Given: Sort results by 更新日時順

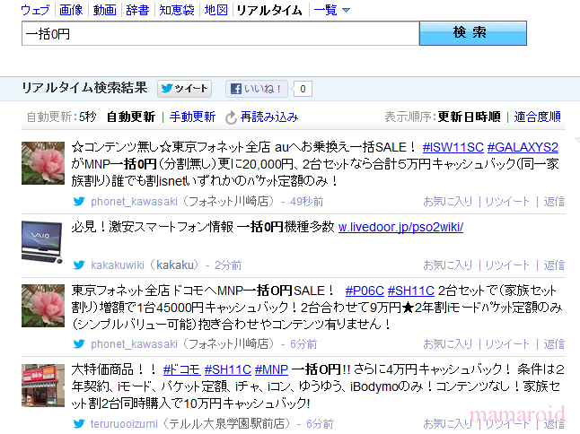Looking at the screenshot, I should coord(469,117).
